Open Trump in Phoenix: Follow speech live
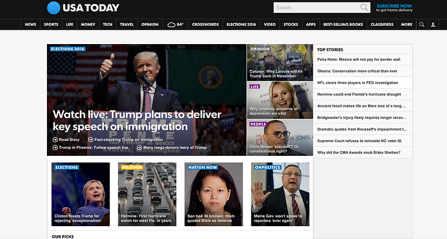This screenshot has height=239, width=447. coord(93,147)
